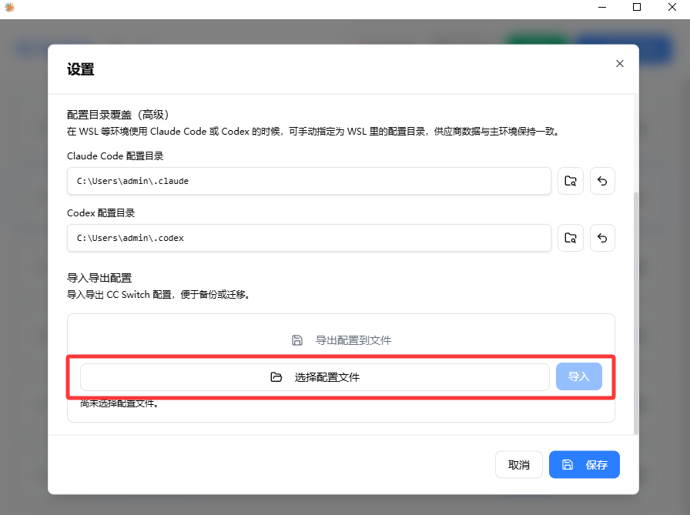Browse for the Claude Code config directory
This screenshot has height=515, width=690.
click(x=571, y=181)
